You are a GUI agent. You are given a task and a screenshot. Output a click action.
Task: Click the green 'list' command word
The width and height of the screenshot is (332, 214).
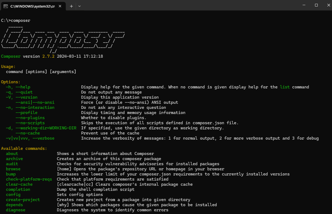point(285,87)
